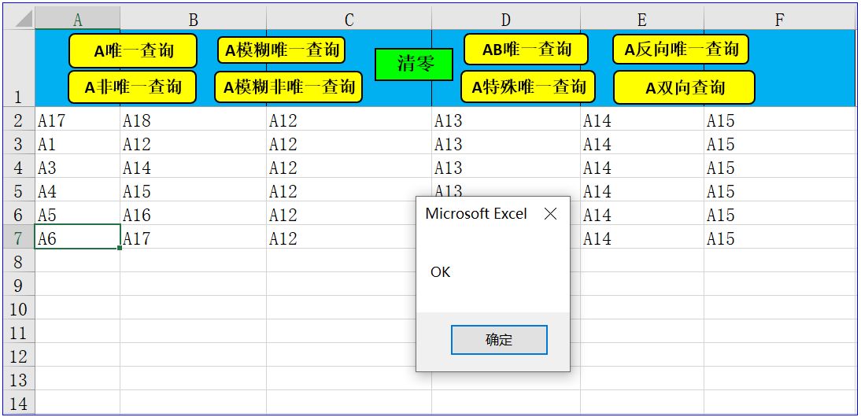Select cell C2 containing A12
This screenshot has width=861, height=417.
tap(349, 119)
